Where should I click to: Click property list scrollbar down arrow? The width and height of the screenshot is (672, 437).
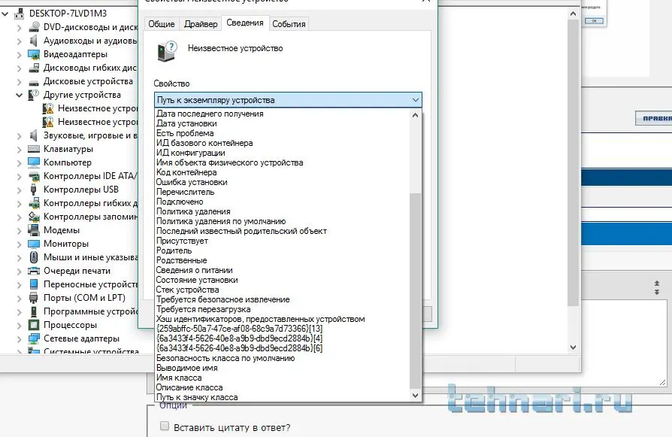pos(415,396)
